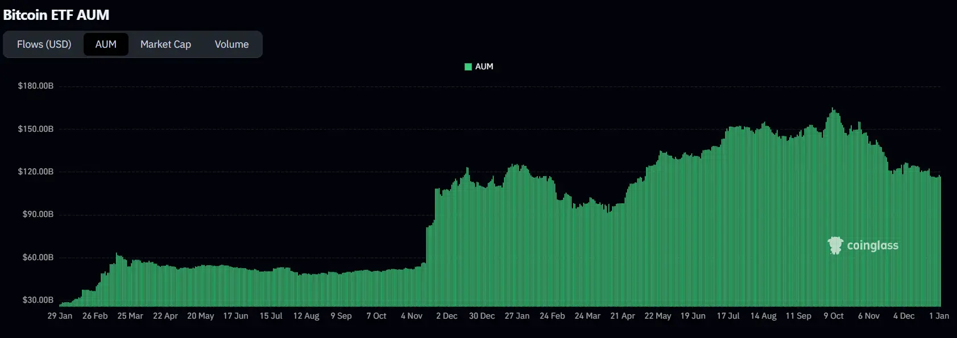Click the coinglass watermark text

click(872, 245)
